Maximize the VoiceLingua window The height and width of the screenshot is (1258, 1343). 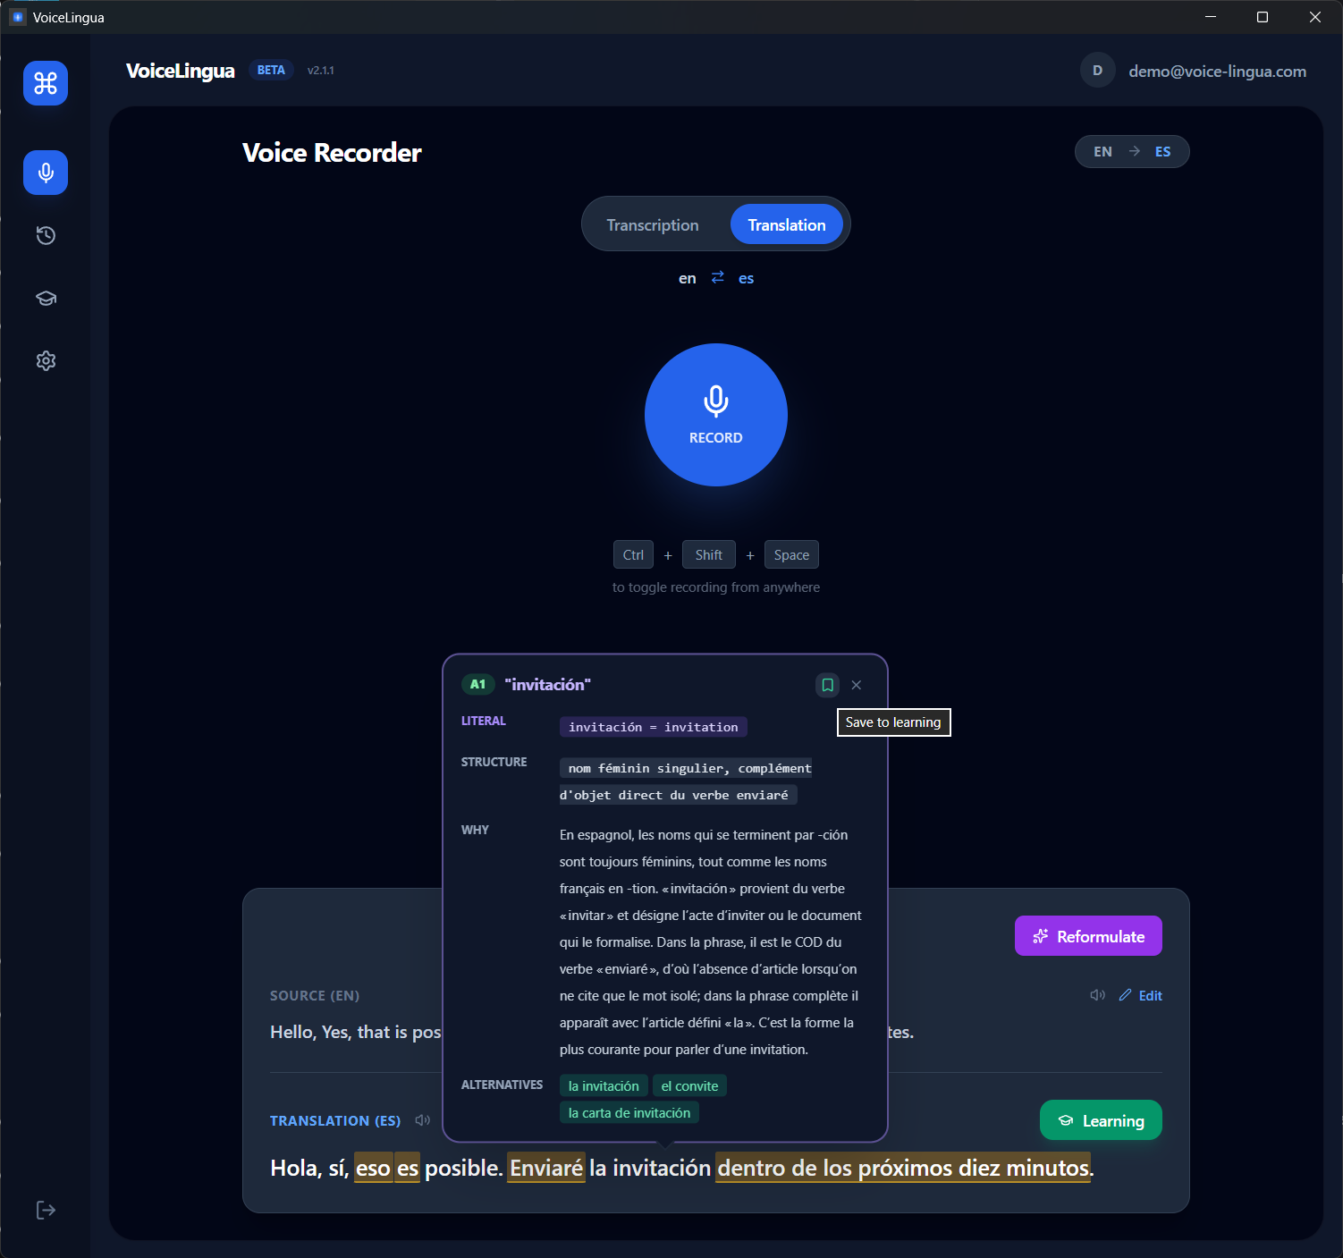pyautogui.click(x=1263, y=17)
